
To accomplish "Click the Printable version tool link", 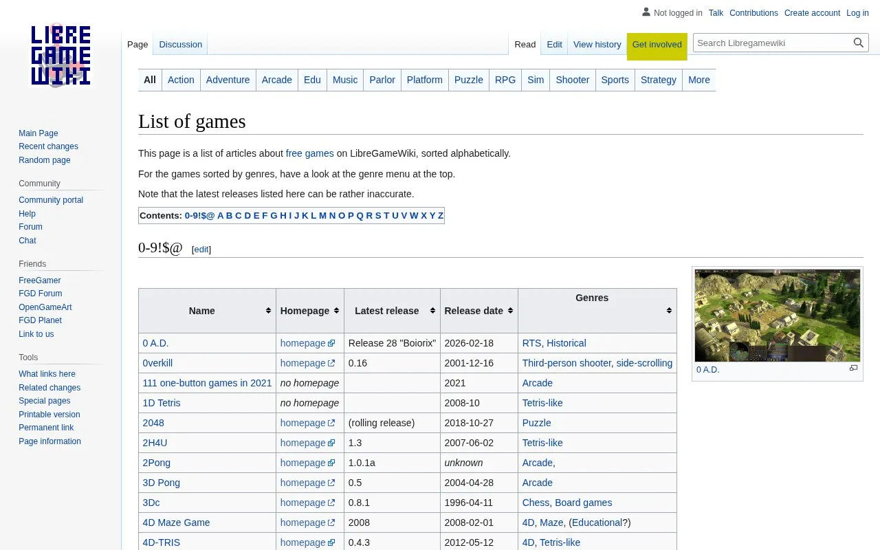I will 49,415.
